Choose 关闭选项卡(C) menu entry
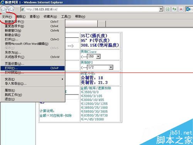Viewport: 193px width, 145px height. pos(32,57)
